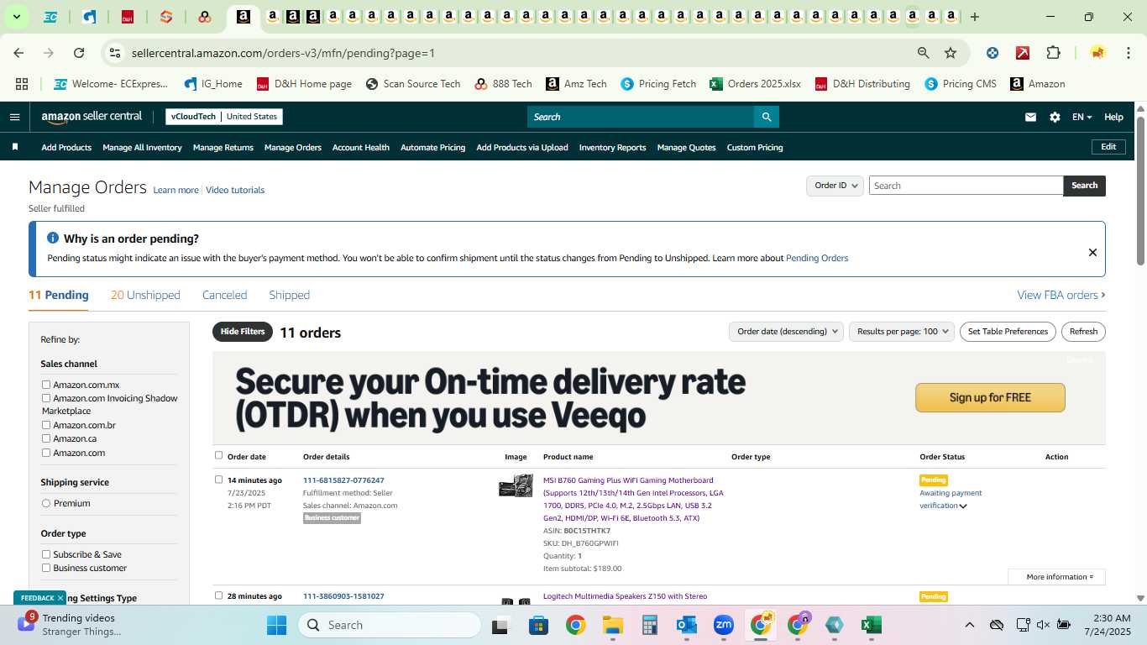Click the teal search magnifier button

tap(766, 117)
